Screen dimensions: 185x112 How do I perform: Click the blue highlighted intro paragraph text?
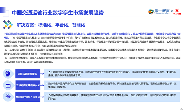[x=92, y=36]
